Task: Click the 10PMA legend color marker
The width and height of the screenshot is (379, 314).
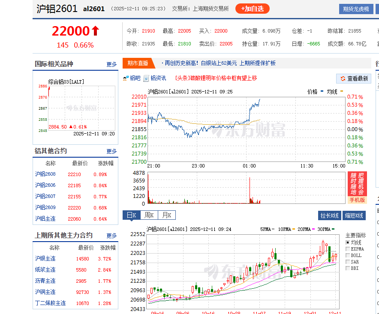Action: [294, 229]
